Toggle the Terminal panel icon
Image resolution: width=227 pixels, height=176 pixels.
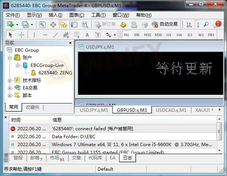pyautogui.click(x=74, y=25)
